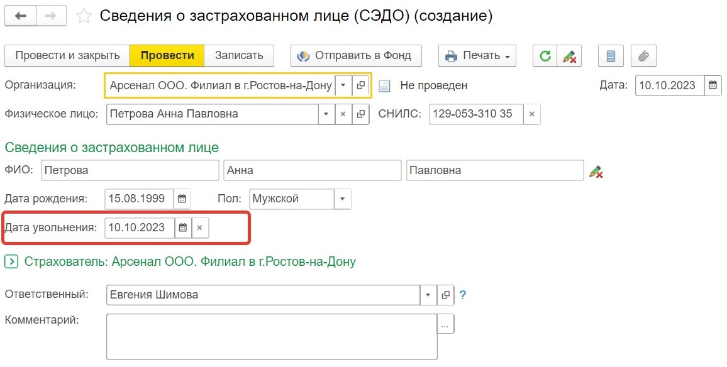Image resolution: width=727 pixels, height=367 pixels.
Task: Click the document list icon in toolbar
Action: (x=611, y=56)
